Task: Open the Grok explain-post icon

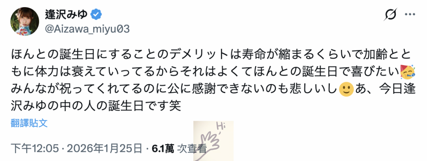Action: pyautogui.click(x=390, y=14)
